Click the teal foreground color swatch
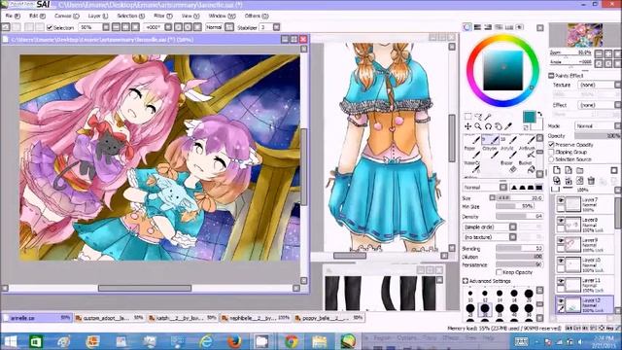622x350 pixels. point(529,117)
